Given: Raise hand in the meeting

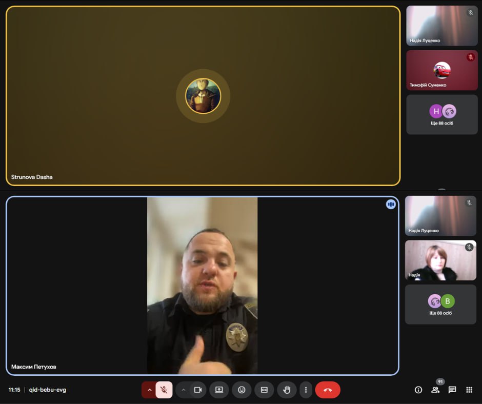Looking at the screenshot, I should 287,390.
